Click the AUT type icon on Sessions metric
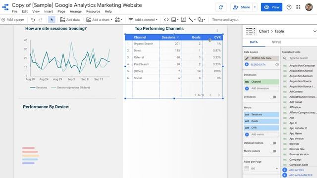Screen dimensions: 317x178 [x=247, y=114]
